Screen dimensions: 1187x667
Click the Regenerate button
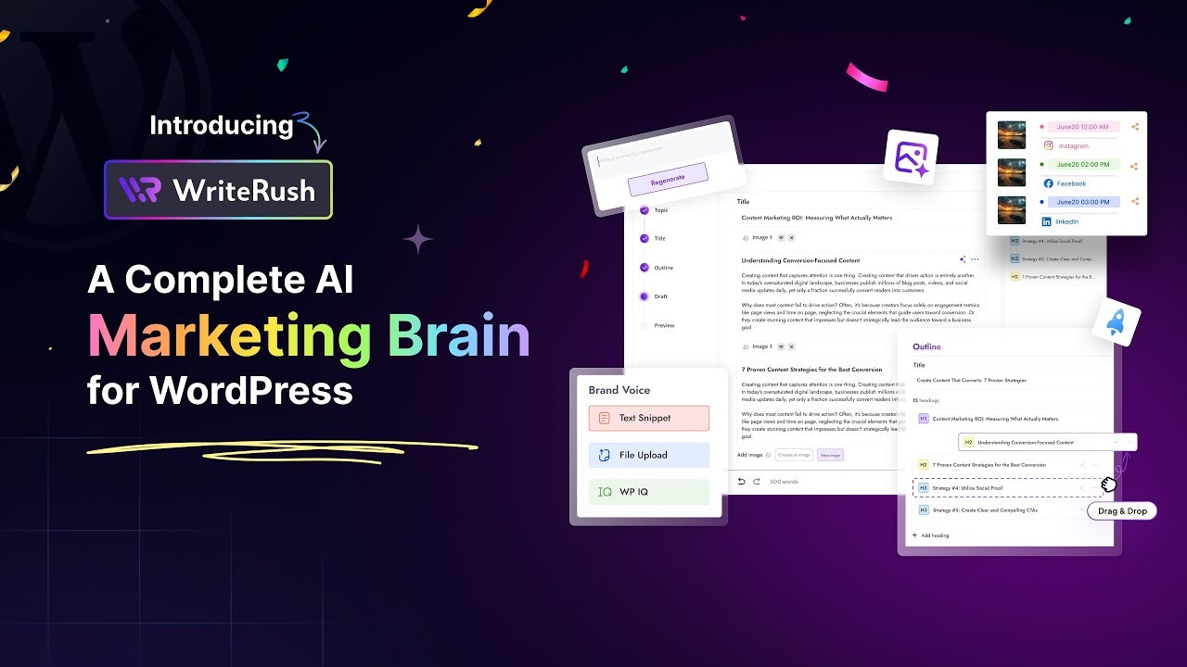coord(668,179)
